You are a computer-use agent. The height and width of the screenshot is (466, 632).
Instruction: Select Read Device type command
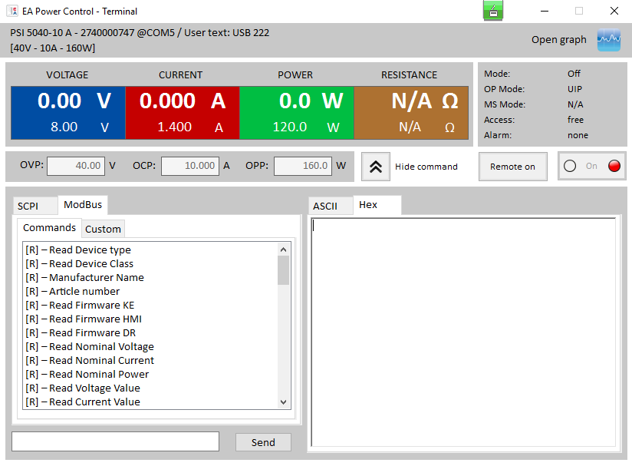pyautogui.click(x=78, y=250)
